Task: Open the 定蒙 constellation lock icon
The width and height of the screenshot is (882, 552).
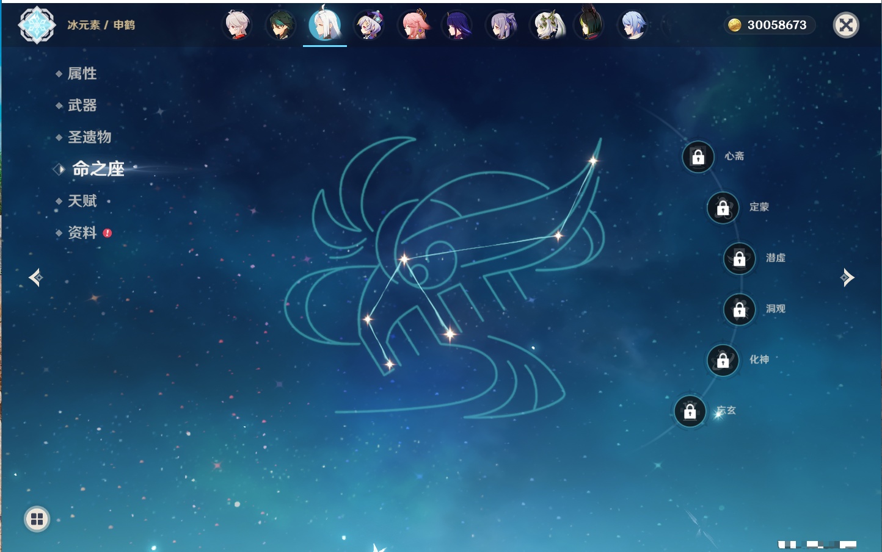Action: [723, 208]
